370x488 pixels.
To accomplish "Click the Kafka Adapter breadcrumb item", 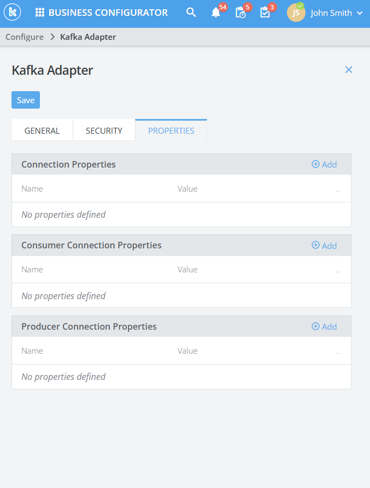I will point(88,37).
